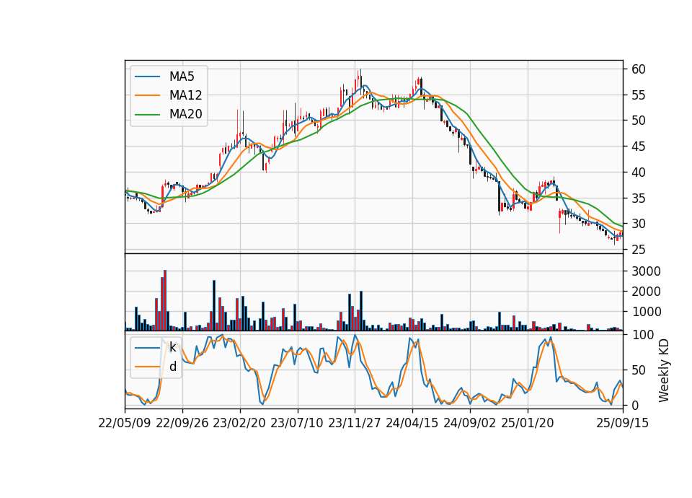Click the 30 price axis label
This screenshot has width=692, height=498.
(638, 224)
